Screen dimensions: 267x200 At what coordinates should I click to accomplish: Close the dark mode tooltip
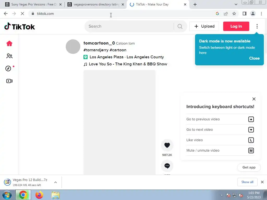click(x=254, y=58)
